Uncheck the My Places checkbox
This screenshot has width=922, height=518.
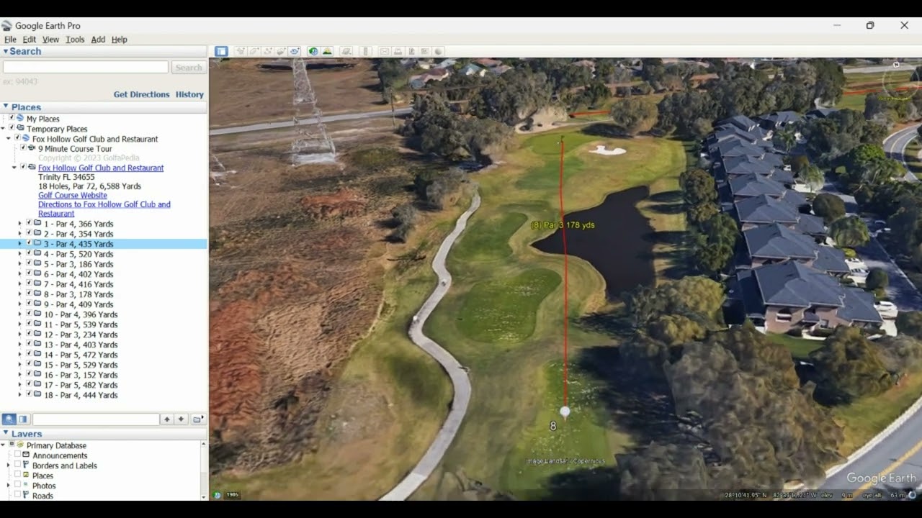coord(12,118)
